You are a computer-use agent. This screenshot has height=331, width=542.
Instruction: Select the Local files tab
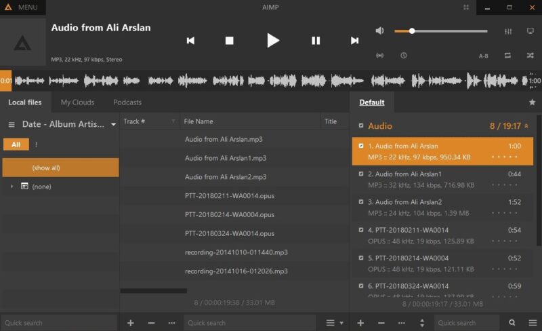(25, 102)
